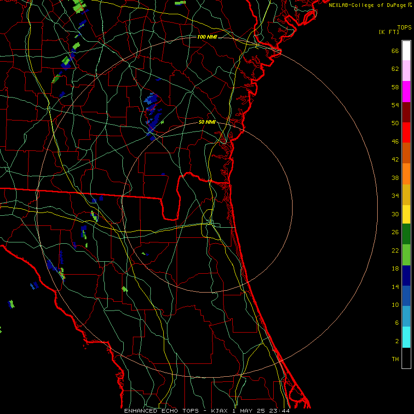414x414 pixels.
Task: Click the gold legend swatch
Action: (x=406, y=195)
